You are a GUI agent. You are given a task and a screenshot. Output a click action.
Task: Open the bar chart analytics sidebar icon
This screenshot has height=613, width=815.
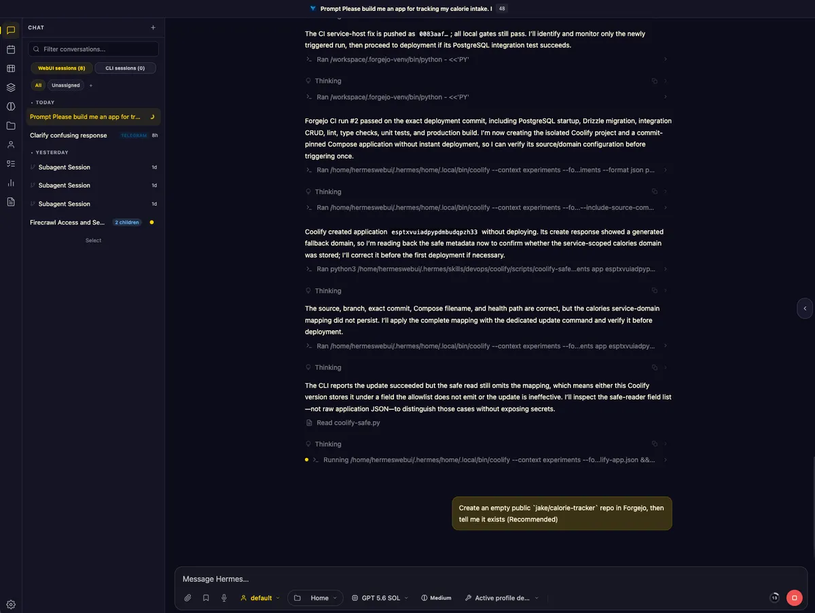11,183
